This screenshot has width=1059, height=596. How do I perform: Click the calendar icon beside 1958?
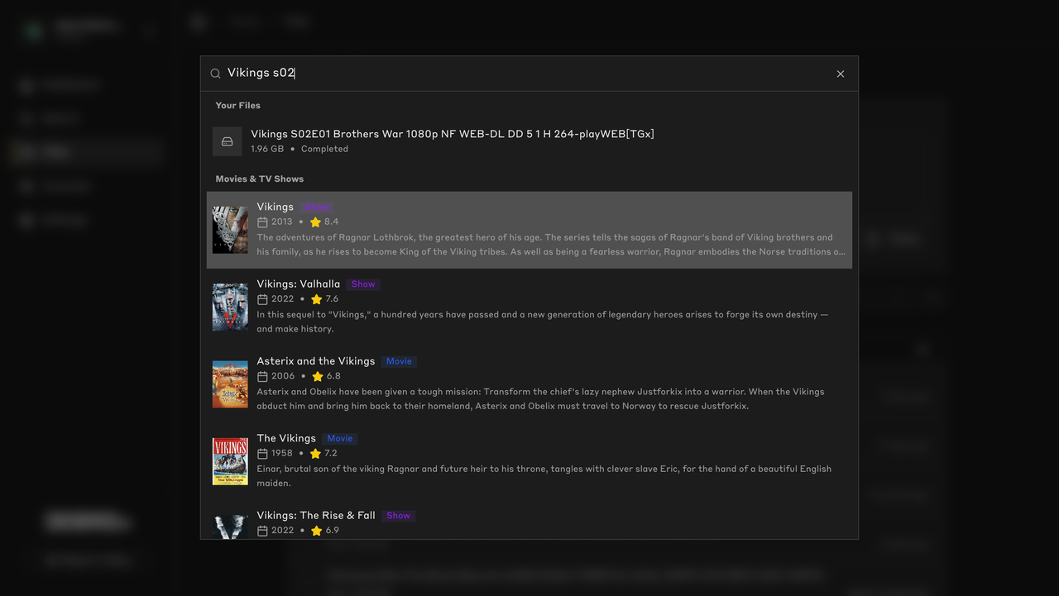pyautogui.click(x=262, y=454)
